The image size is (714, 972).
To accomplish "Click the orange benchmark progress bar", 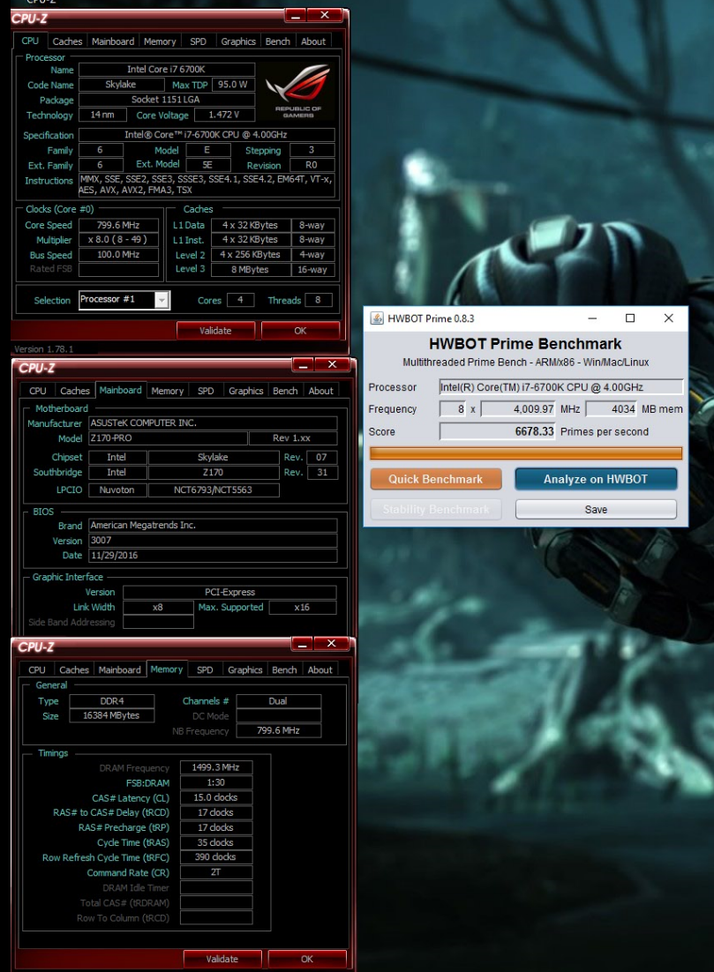I will (526, 453).
